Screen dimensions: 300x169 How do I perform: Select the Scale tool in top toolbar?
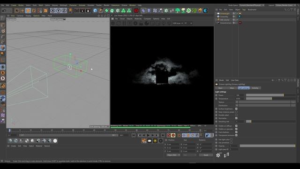coord(28,10)
